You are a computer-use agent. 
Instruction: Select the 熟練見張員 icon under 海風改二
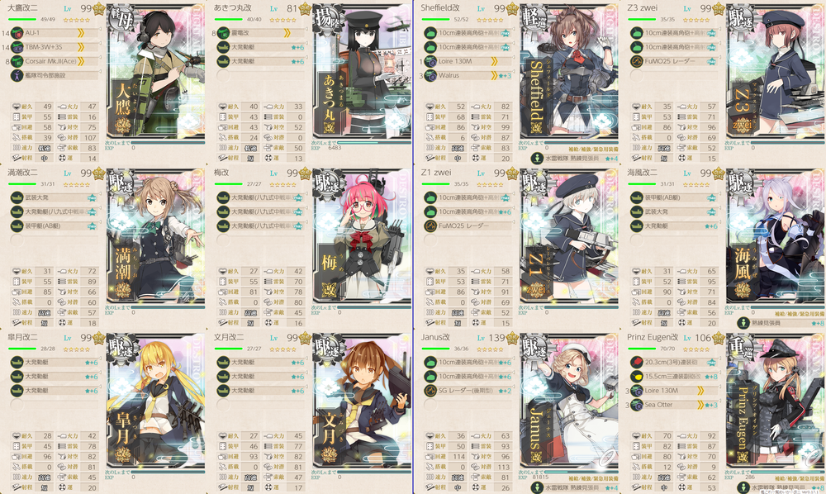[743, 323]
